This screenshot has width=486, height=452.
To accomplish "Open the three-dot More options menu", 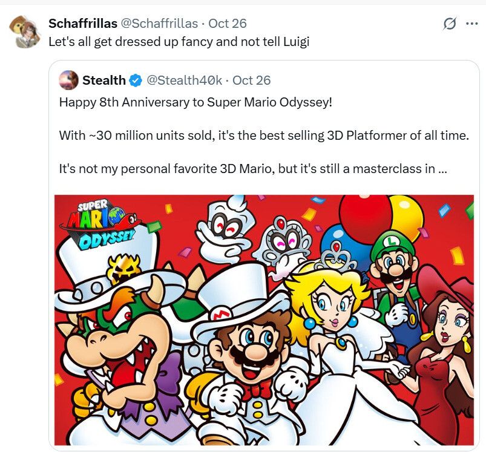I will click(x=471, y=24).
